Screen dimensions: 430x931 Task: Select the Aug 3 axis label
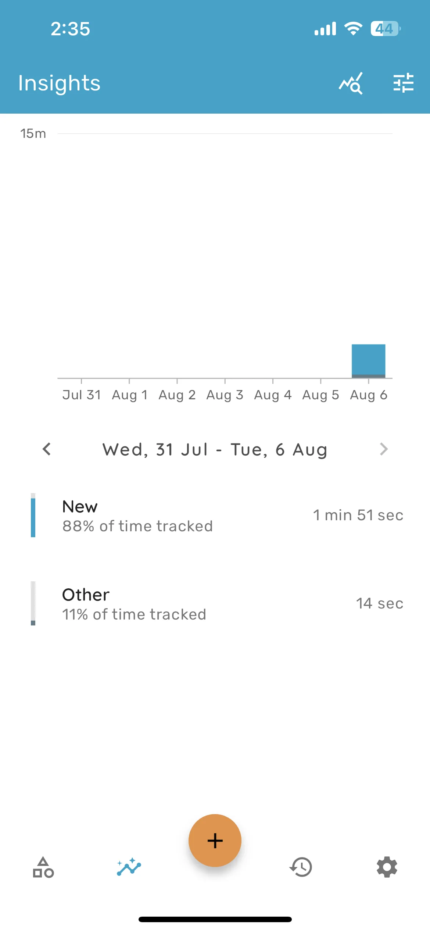point(225,395)
